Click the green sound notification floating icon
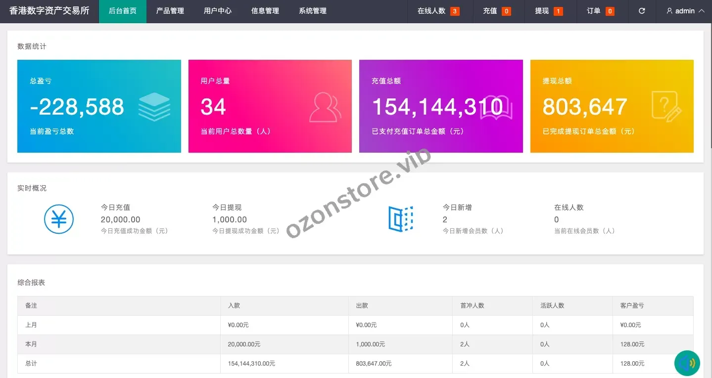 pyautogui.click(x=687, y=363)
